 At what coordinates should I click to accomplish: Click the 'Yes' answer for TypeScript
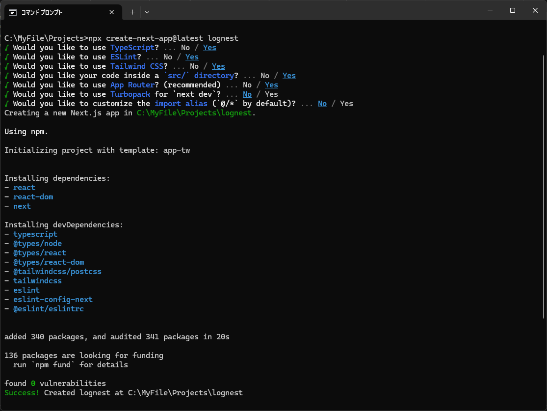(209, 48)
